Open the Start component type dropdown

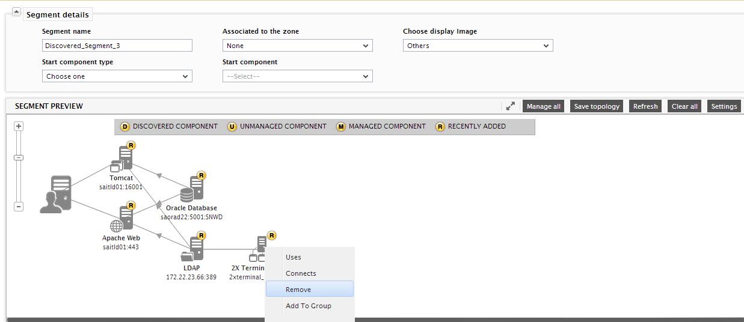[x=117, y=76]
